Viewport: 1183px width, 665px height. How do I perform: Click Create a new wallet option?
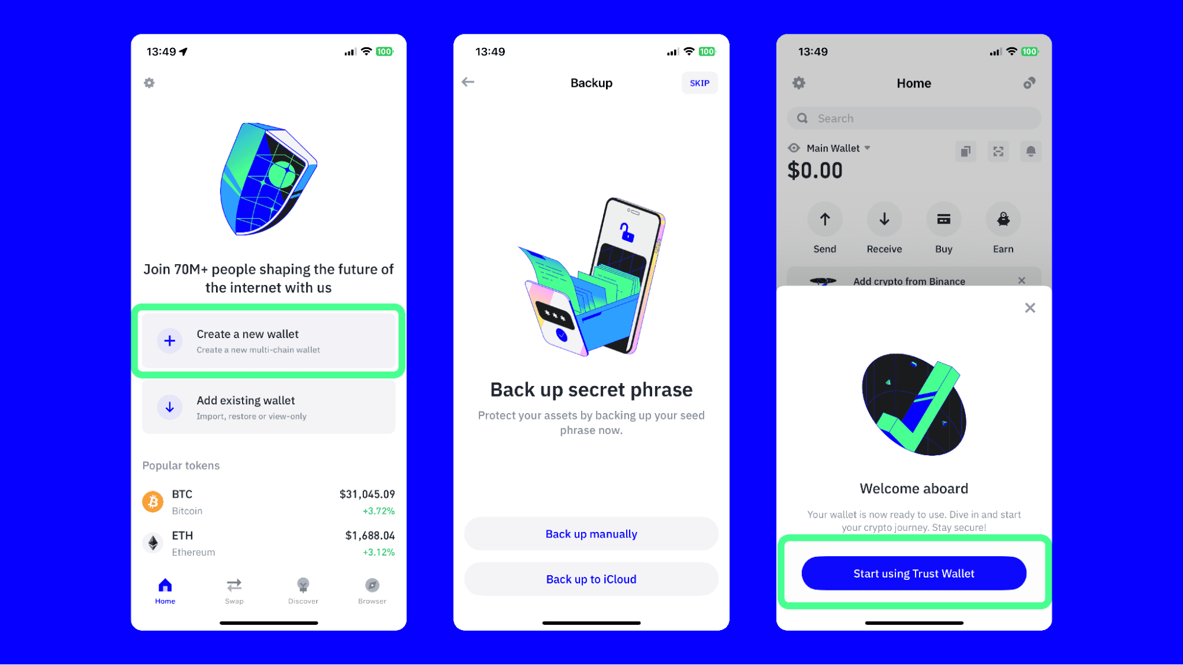click(269, 340)
